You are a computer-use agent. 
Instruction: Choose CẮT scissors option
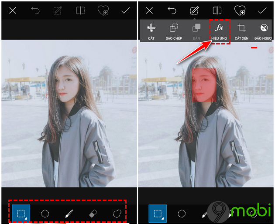point(151,31)
